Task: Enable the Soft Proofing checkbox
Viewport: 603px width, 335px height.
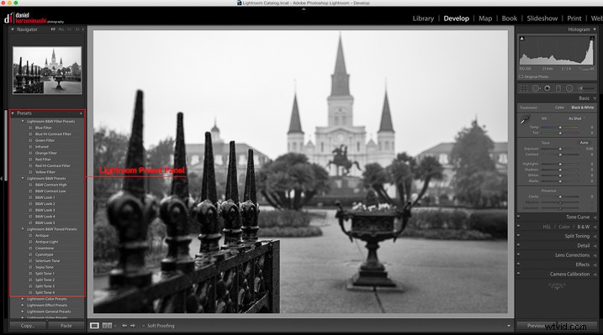Action: (144, 326)
